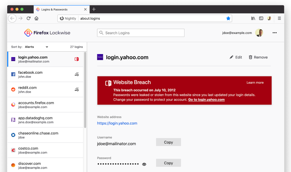Viewport: 291px width, 172px height.
Task: Click the Reddit favicon in list
Action: tap(13, 90)
